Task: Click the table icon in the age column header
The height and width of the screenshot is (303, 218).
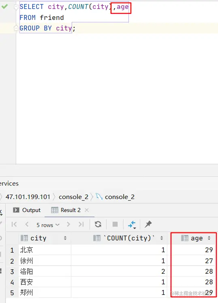Action: (185, 238)
